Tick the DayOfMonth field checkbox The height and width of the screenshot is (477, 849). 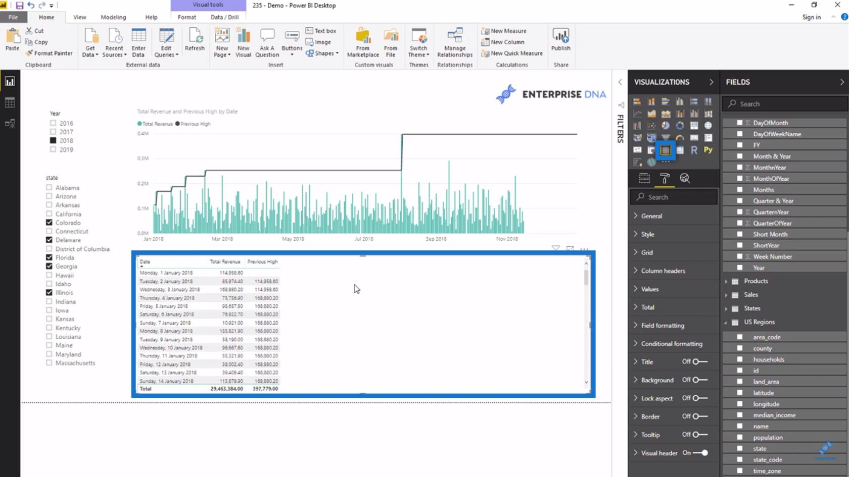[740, 123]
